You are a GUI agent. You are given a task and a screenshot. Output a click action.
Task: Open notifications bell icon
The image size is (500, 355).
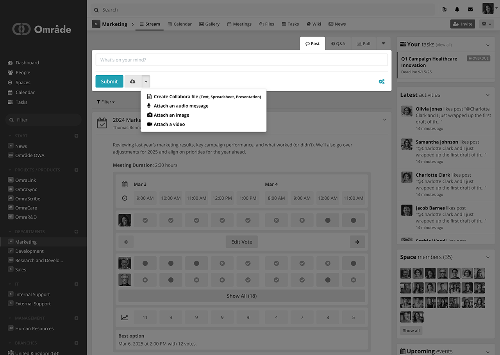(x=457, y=10)
